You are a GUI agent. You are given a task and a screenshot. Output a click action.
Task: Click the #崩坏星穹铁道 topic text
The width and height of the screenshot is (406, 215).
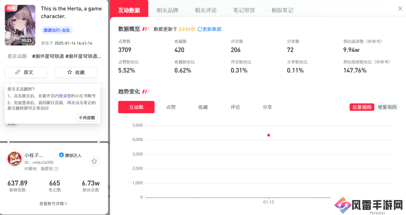(48, 56)
